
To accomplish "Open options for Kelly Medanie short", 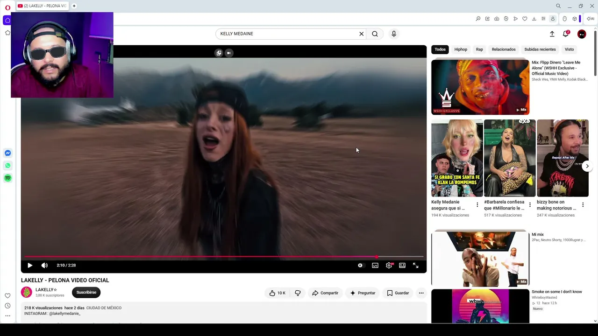I will click(477, 205).
